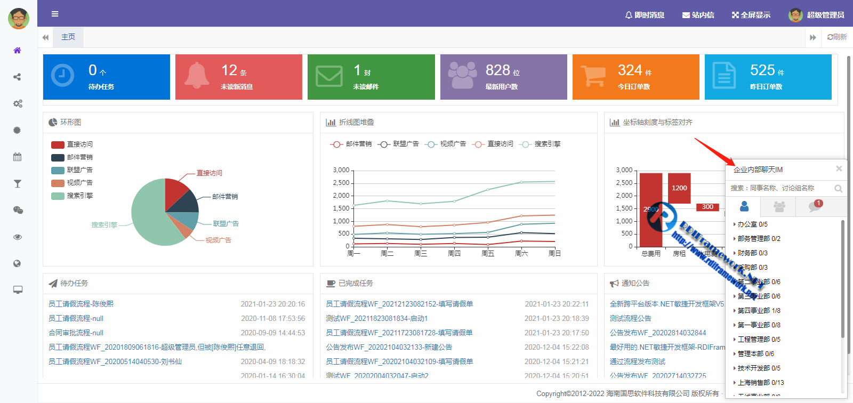Expand the 办公室 0/5 department
This screenshot has height=403, width=853.
pyautogui.click(x=751, y=224)
